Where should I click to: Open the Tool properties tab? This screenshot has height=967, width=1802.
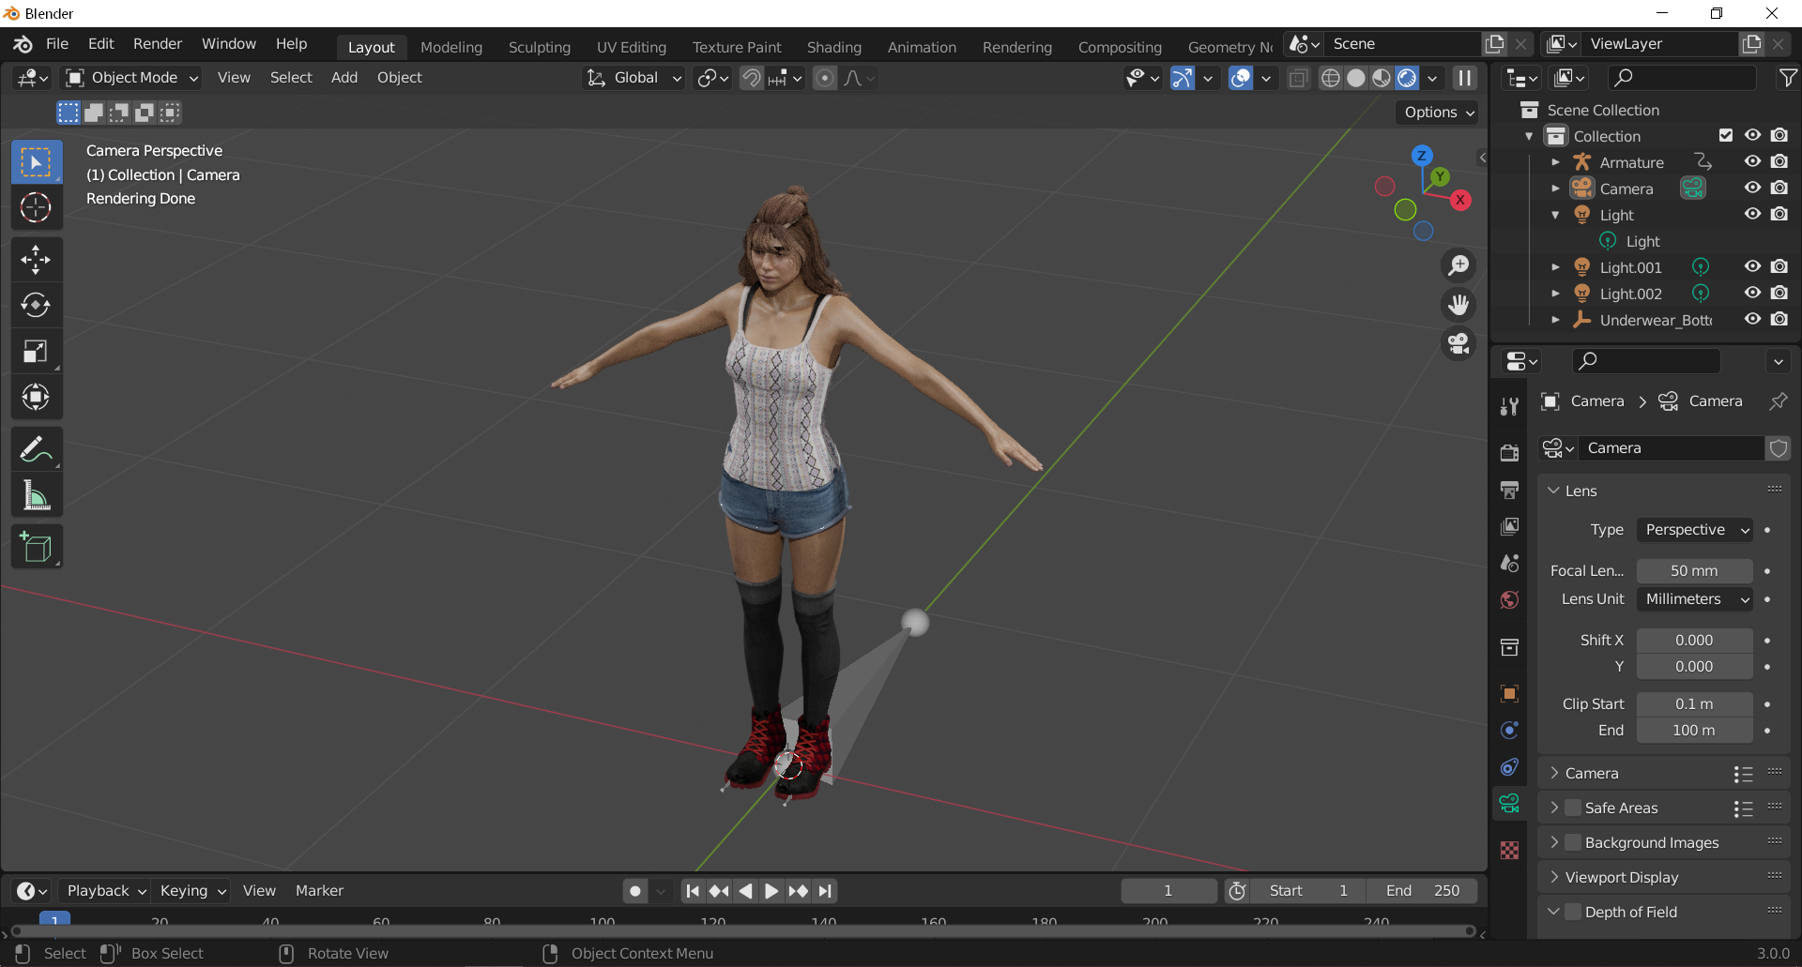pos(1509,406)
